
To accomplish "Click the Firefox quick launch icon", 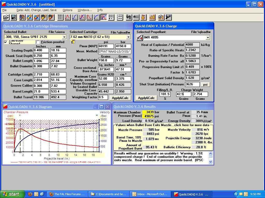I will (x=30, y=194).
